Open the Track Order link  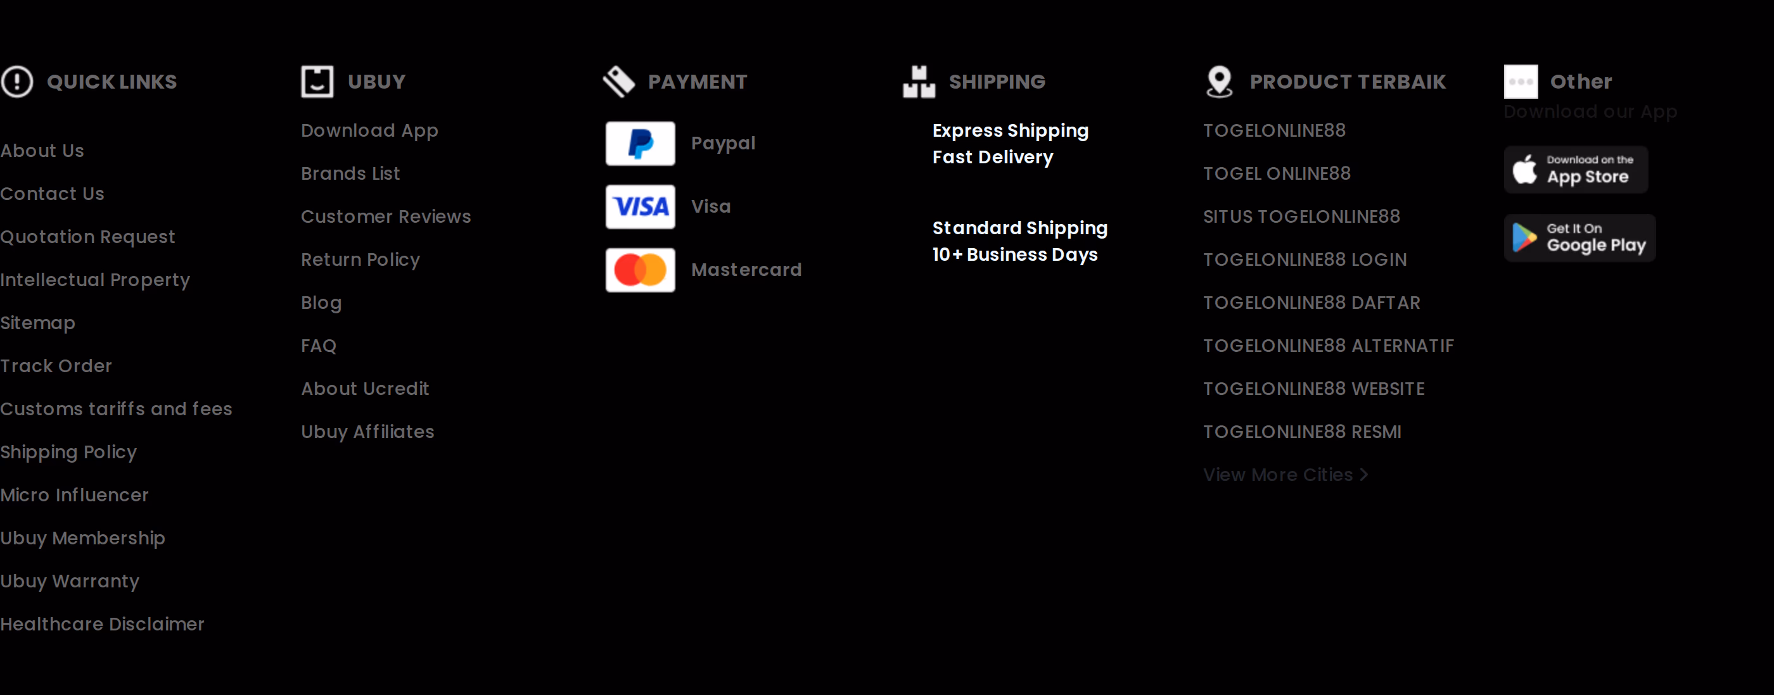[56, 366]
